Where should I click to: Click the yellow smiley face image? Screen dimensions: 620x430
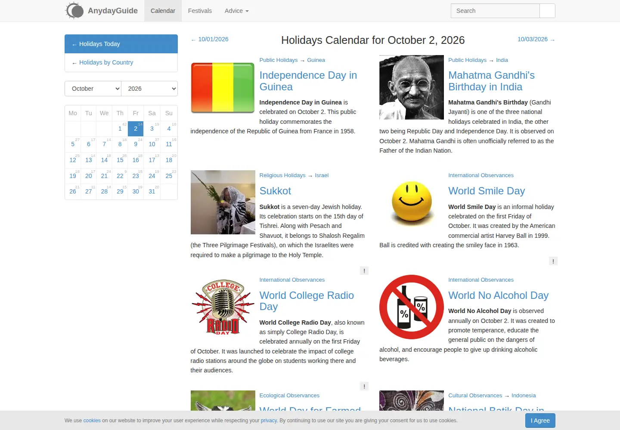click(x=411, y=202)
